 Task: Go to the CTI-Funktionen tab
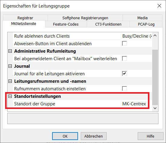click(108, 24)
